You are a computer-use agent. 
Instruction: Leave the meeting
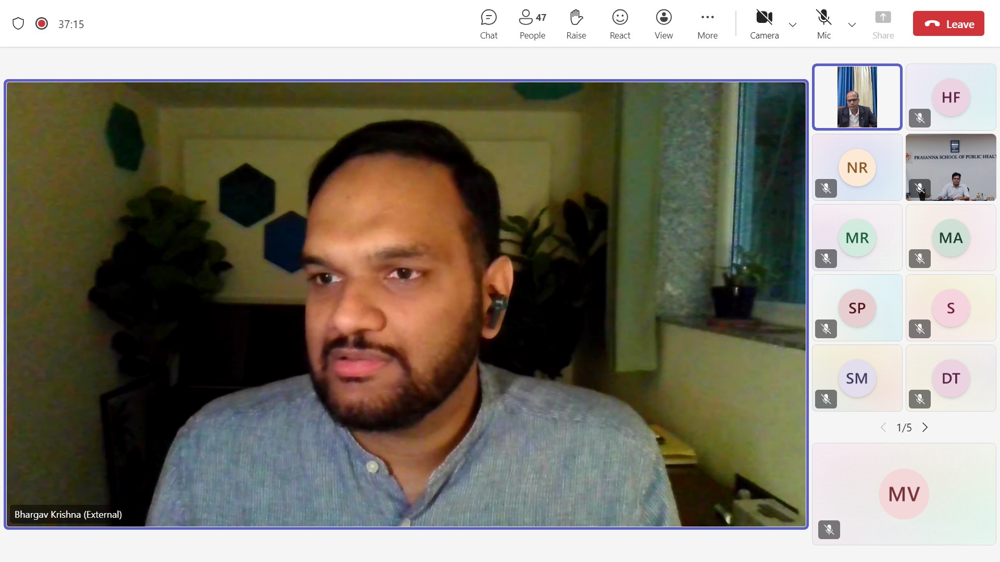coord(948,24)
